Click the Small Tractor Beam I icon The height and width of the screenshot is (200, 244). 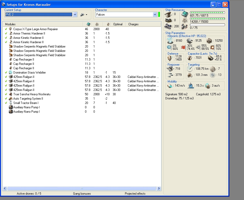tap(11, 103)
